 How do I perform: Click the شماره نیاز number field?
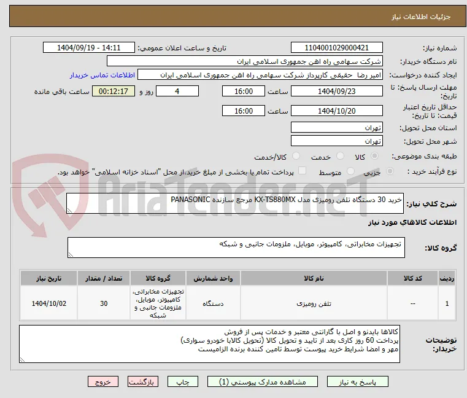(336, 48)
